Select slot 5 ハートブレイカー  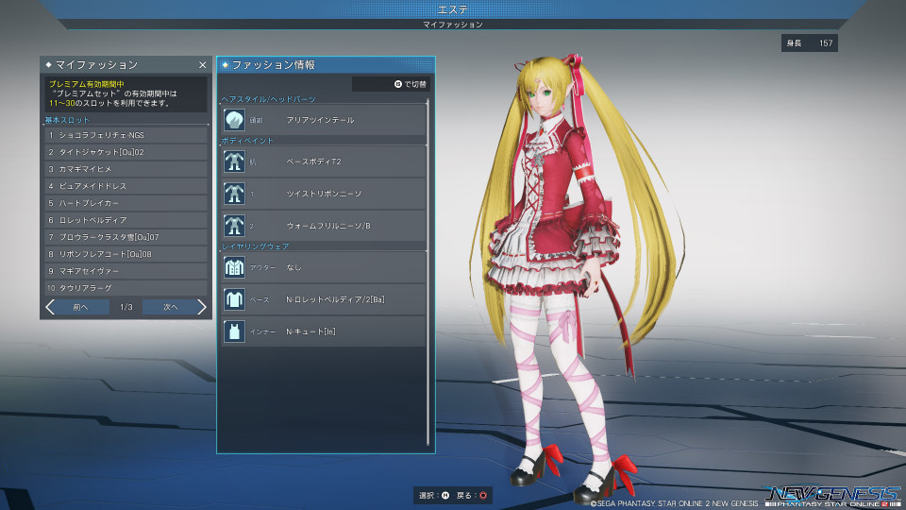click(126, 203)
